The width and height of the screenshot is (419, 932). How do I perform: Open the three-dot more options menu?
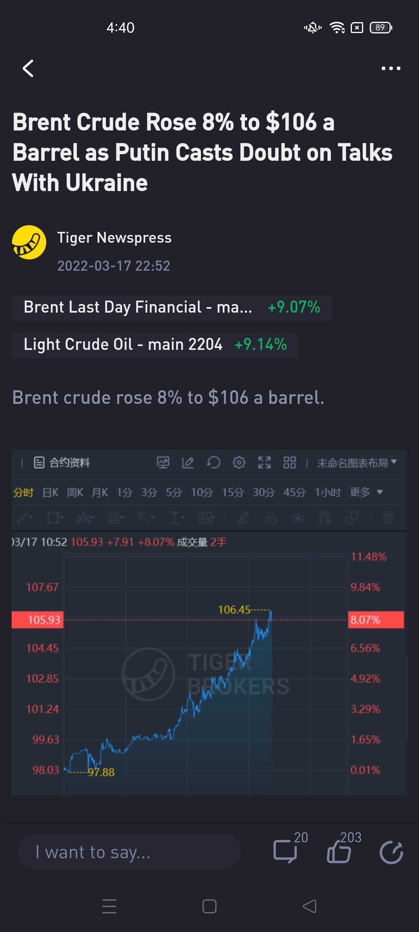pos(391,69)
